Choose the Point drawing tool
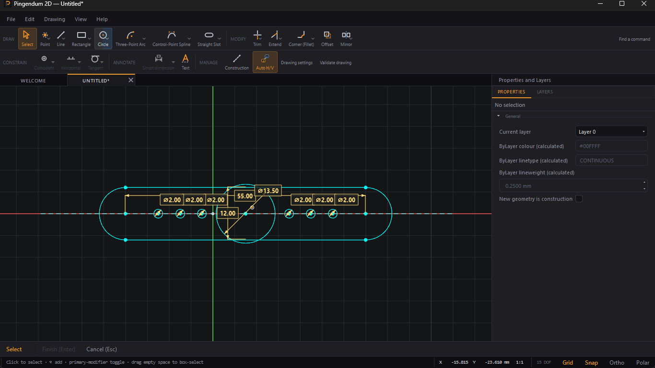 tap(45, 38)
